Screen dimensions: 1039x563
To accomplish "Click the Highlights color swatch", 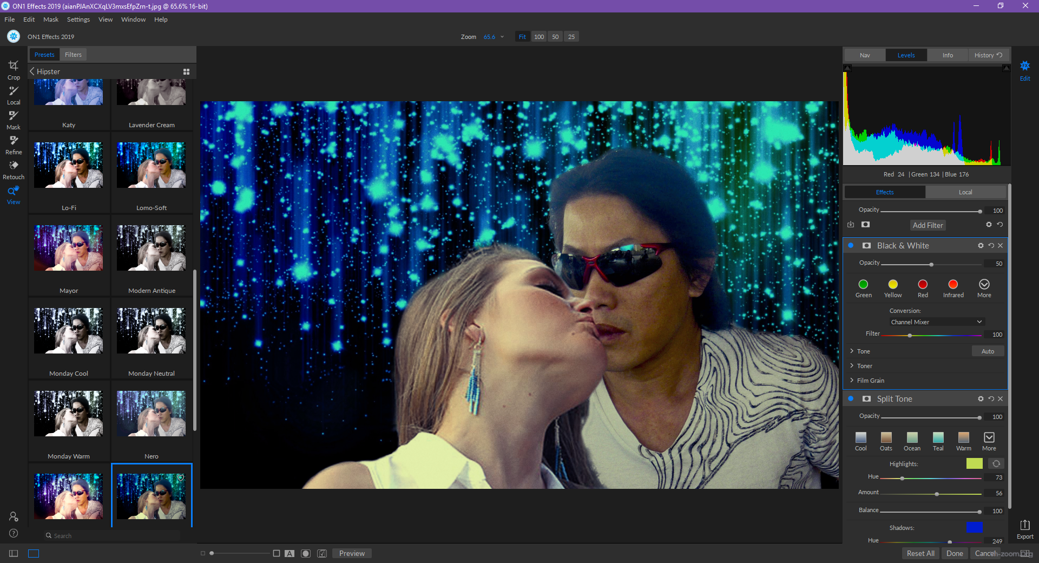I will point(974,464).
